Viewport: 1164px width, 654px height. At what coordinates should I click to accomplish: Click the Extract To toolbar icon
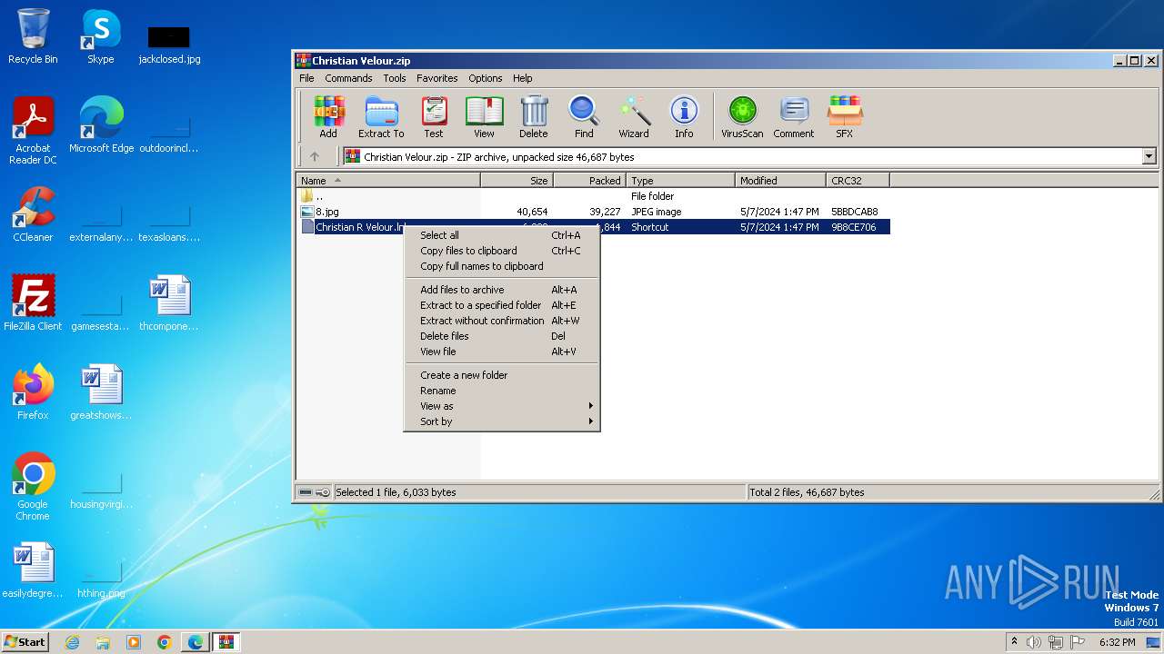(381, 117)
